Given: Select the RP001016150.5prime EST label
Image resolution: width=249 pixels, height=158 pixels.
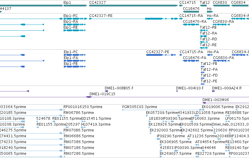Looking at the screenshot, I should pyautogui.click(x=83, y=107).
